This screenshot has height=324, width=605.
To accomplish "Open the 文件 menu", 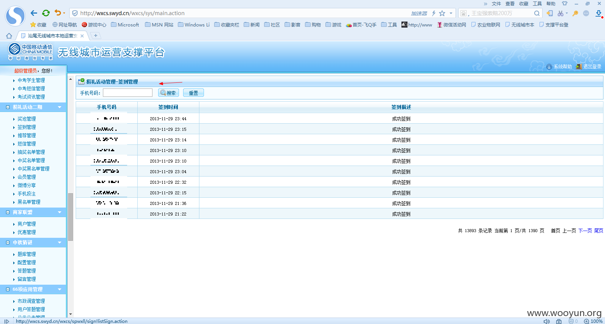I will 496,4.
